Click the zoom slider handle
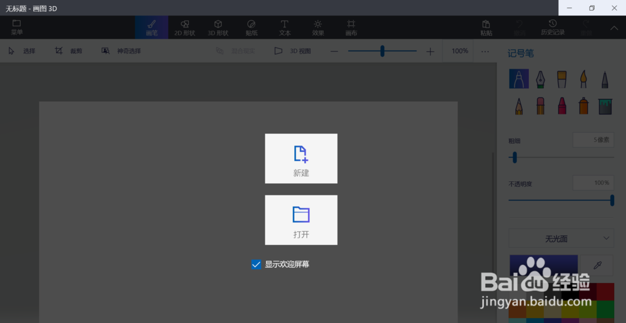This screenshot has height=323, width=626. coord(382,51)
